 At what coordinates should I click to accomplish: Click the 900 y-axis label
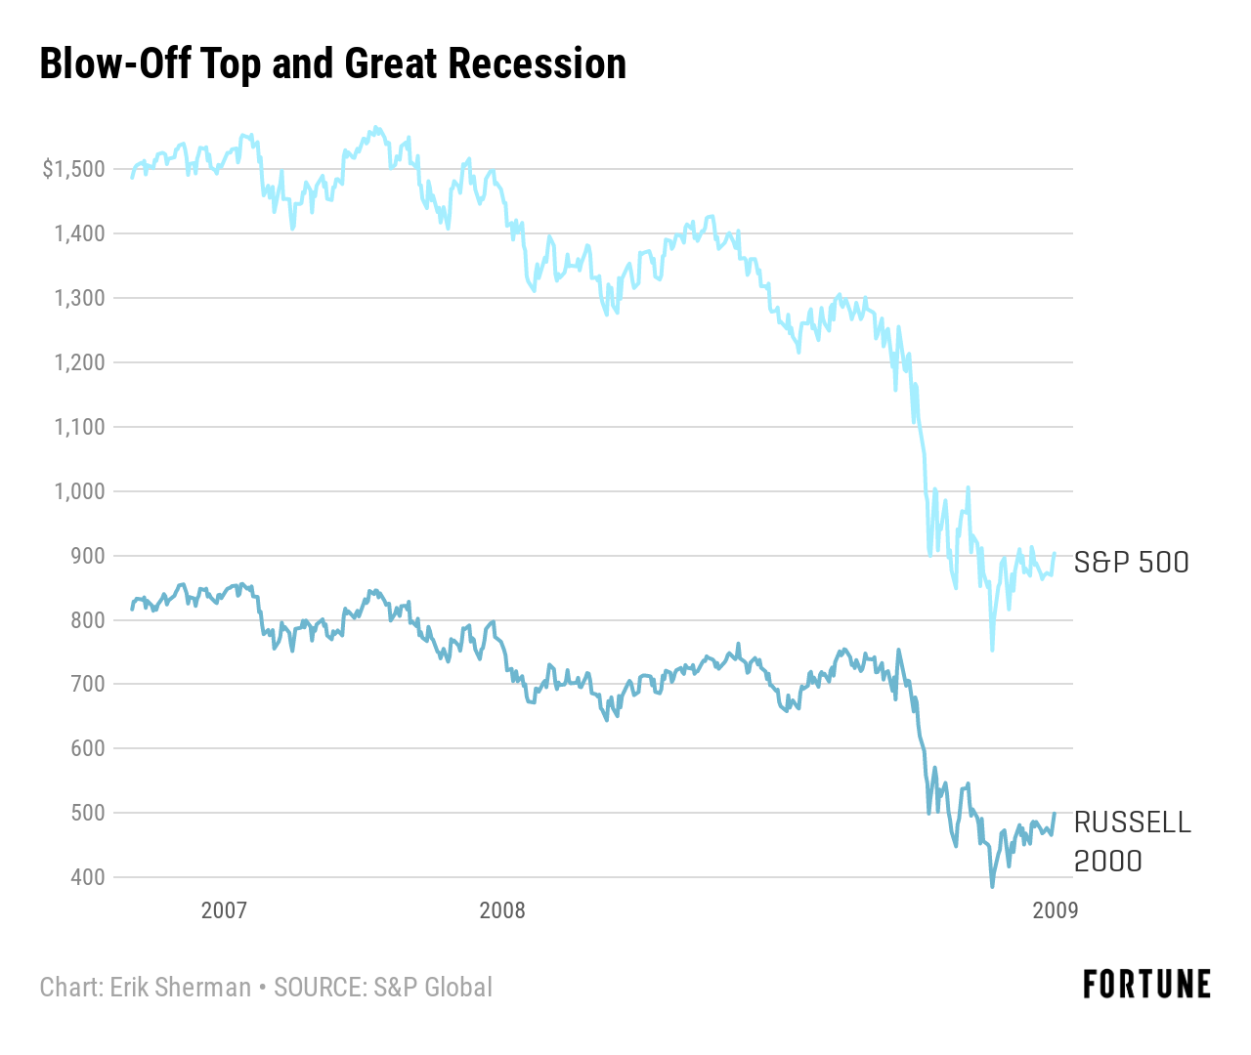tap(86, 556)
